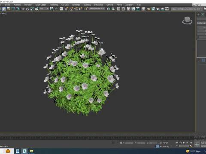Step to next frame
Screen dimensions: 206x154
(187, 142)
